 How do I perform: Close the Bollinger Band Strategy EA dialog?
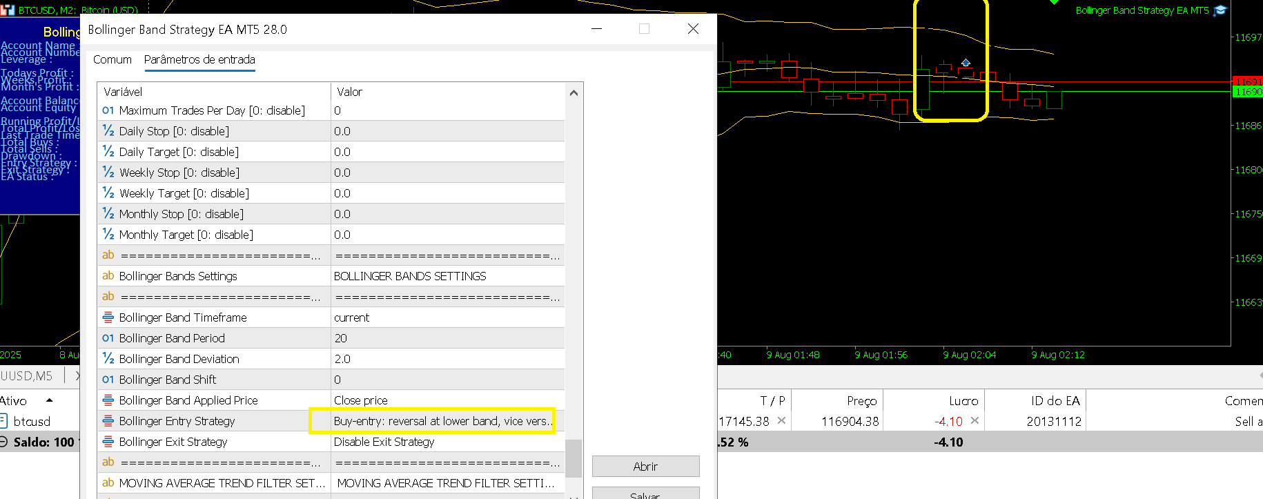click(693, 29)
